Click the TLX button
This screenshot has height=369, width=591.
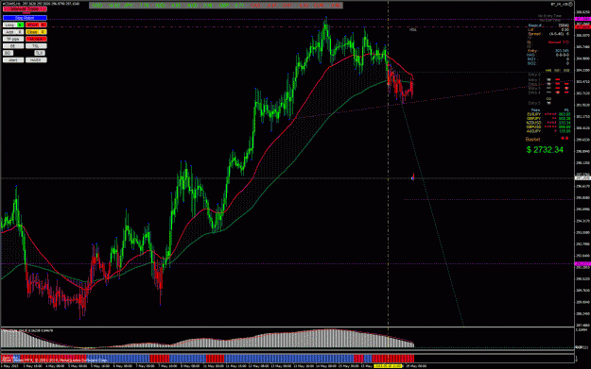coord(40,53)
